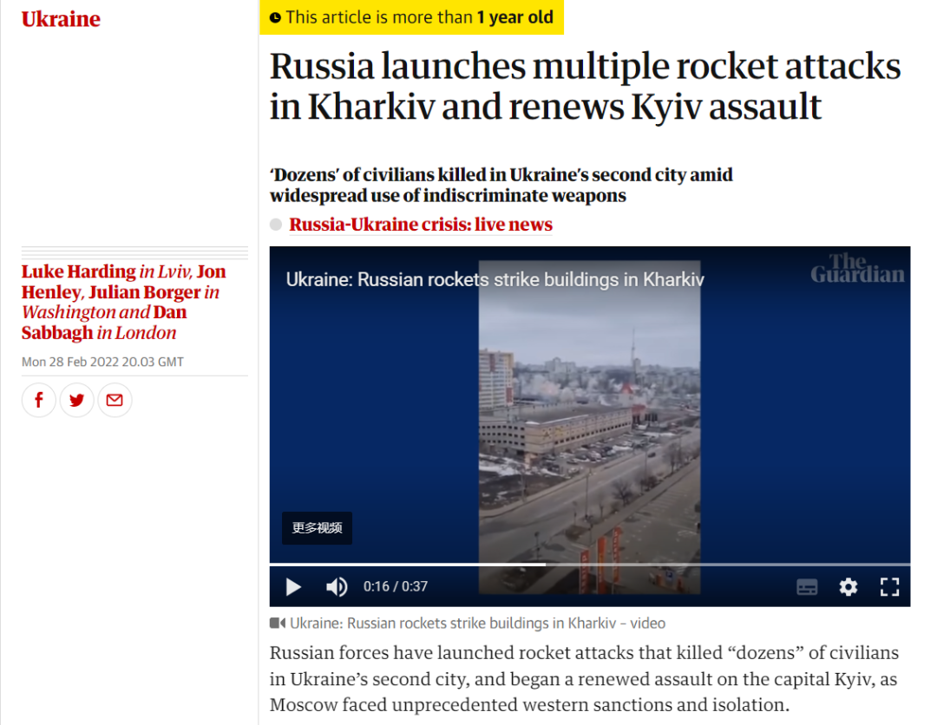937x725 pixels.
Task: Toggle video subtitles captions
Action: [x=807, y=587]
